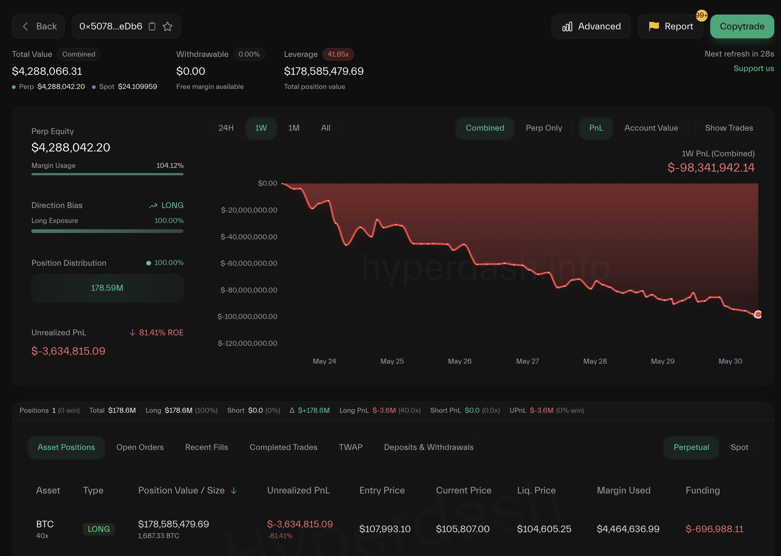Viewport: 781px width, 556px height.
Task: Select the 1M time range
Action: click(293, 128)
